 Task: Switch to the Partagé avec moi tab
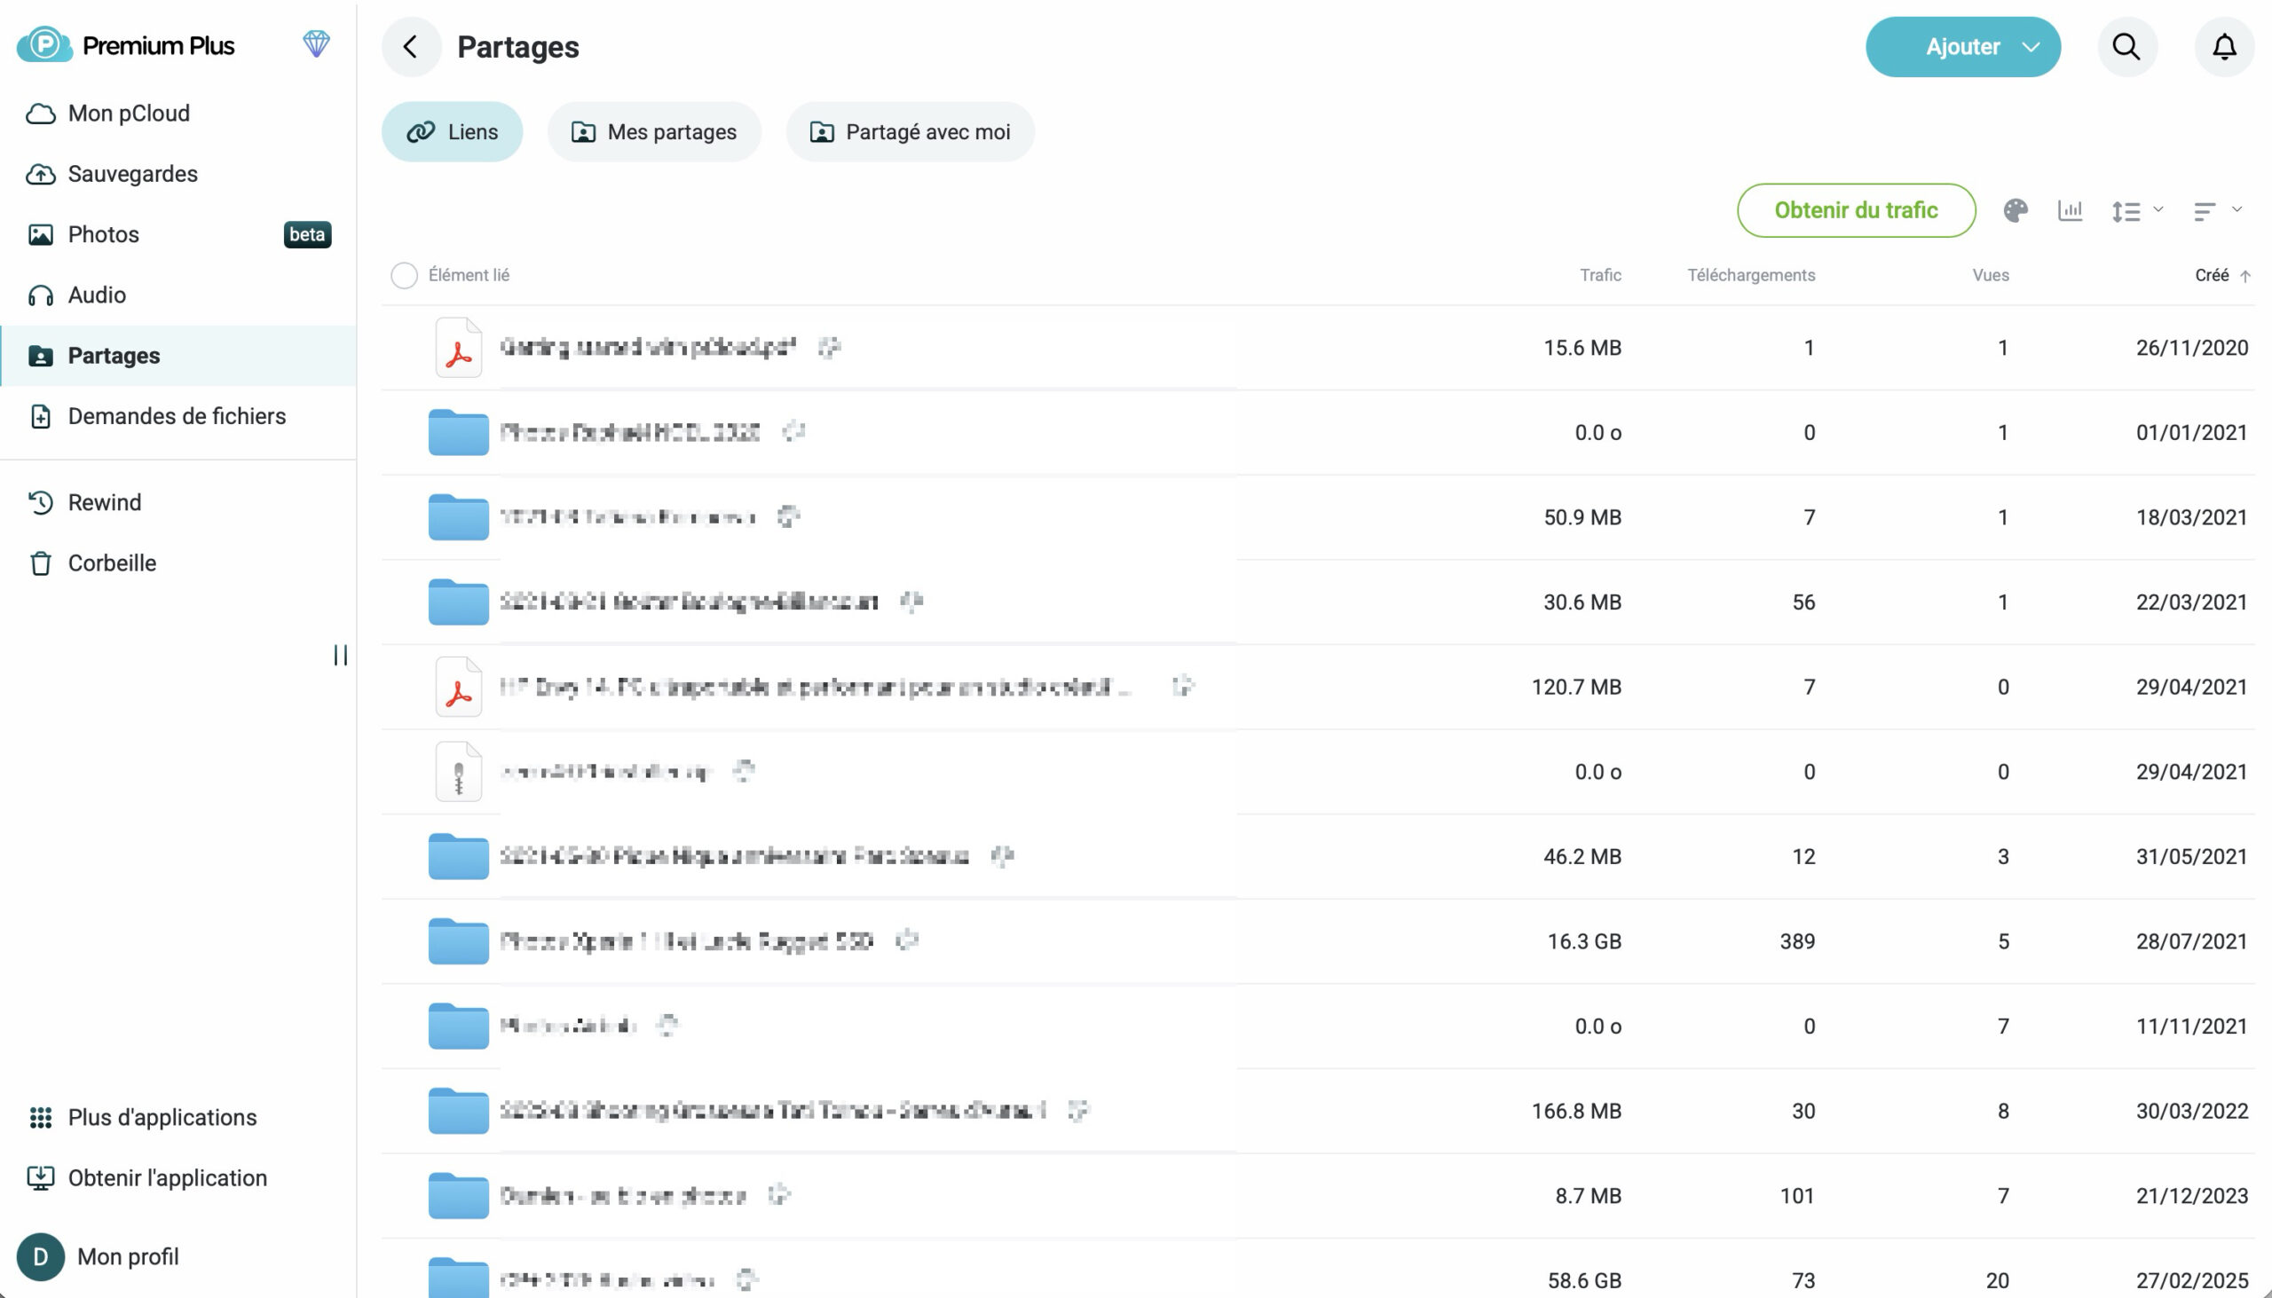(910, 132)
